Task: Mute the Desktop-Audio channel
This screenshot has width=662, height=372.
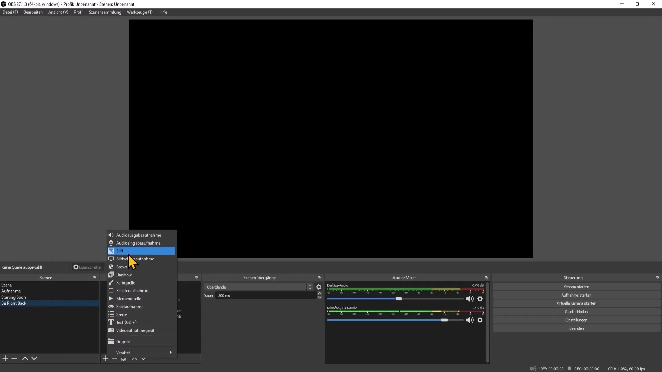Action: tap(470, 299)
